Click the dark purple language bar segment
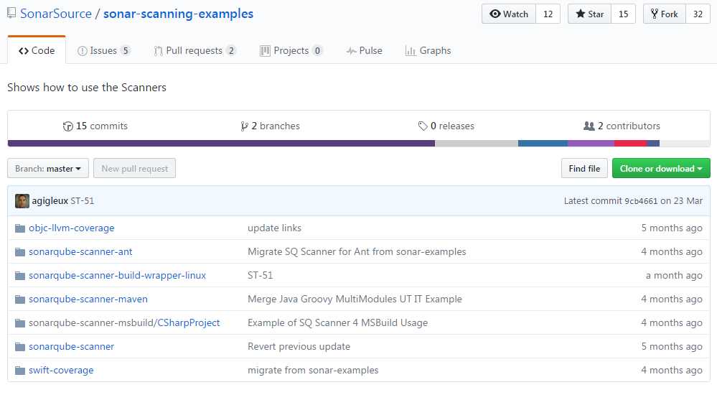 click(x=221, y=143)
